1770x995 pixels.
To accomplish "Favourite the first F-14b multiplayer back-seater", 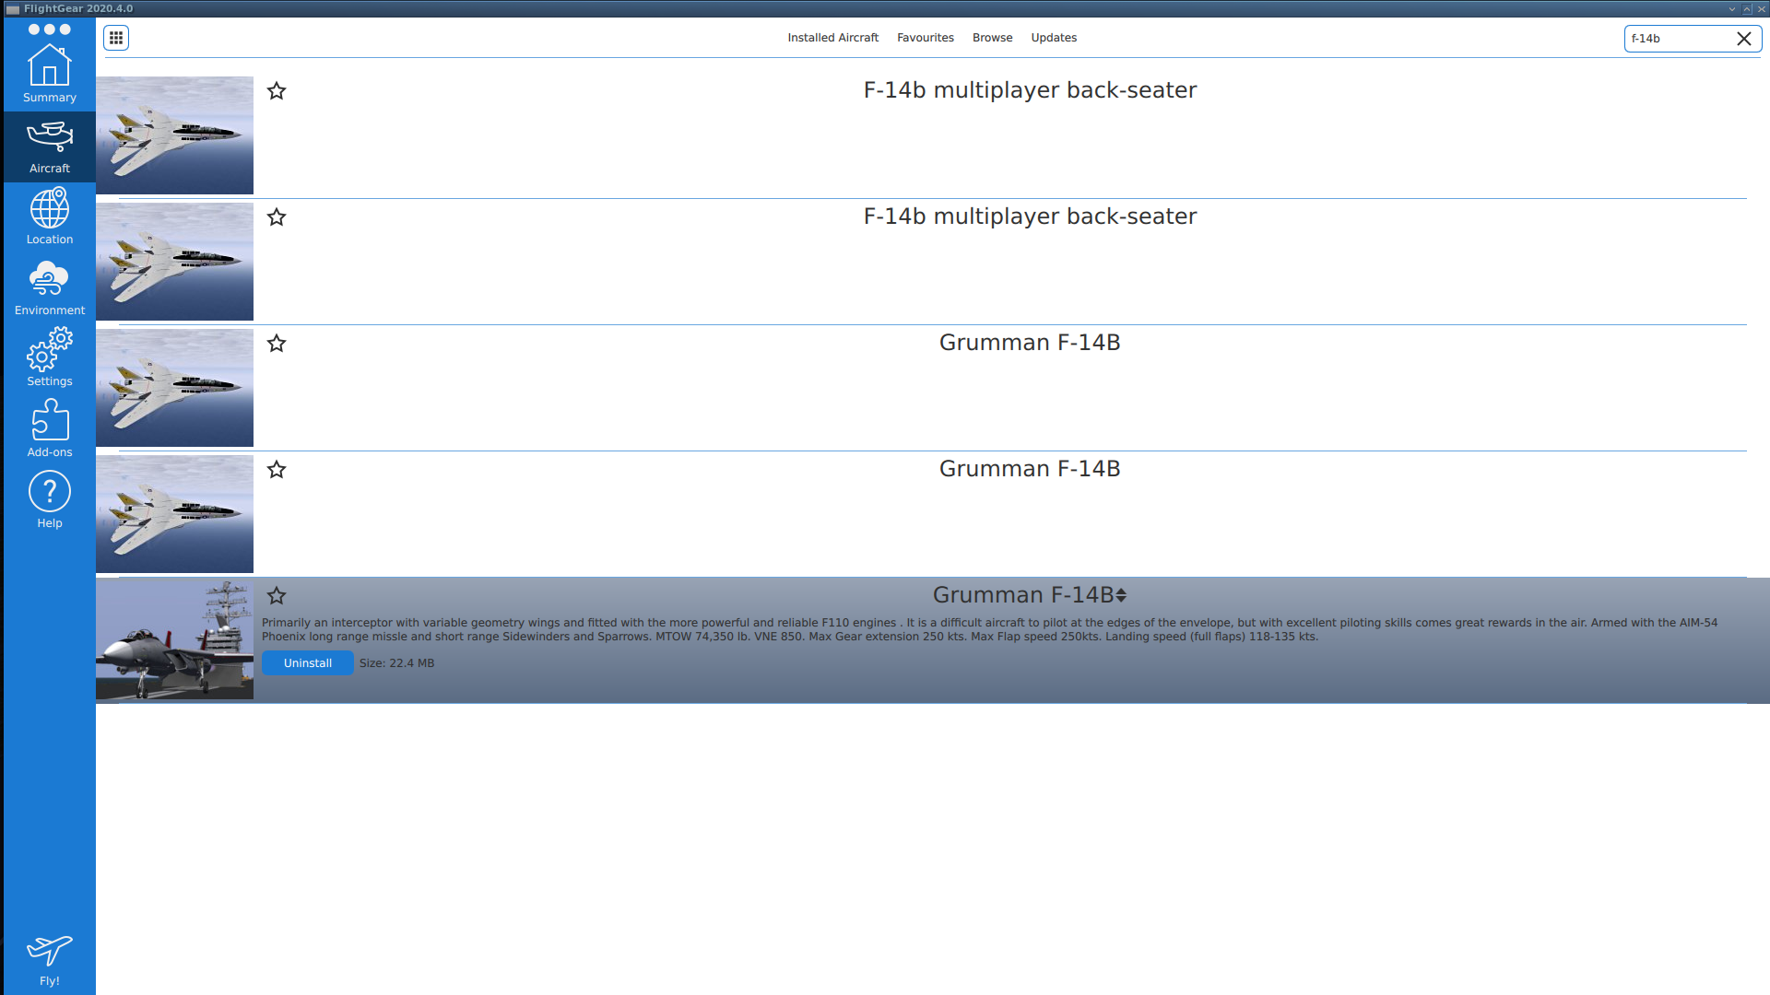I will (x=277, y=90).
